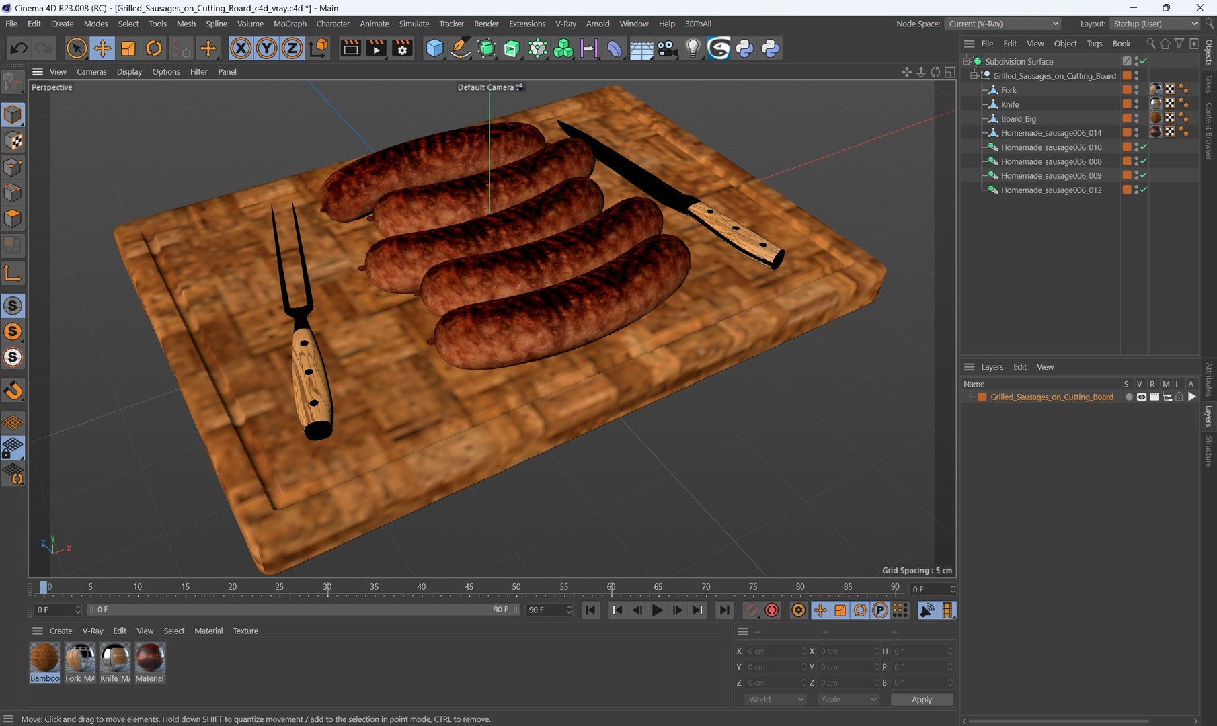Image resolution: width=1217 pixels, height=726 pixels.
Task: Select Board_Big in Object Manager
Action: tap(1018, 119)
